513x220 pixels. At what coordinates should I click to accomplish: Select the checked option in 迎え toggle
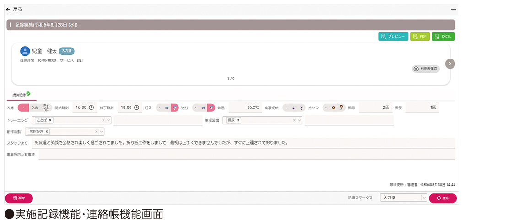click(175, 107)
